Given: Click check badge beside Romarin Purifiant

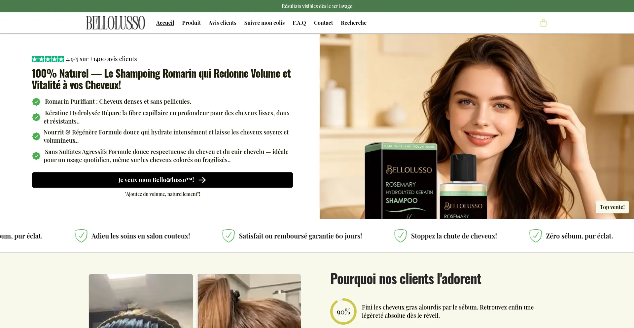Looking at the screenshot, I should point(36,102).
